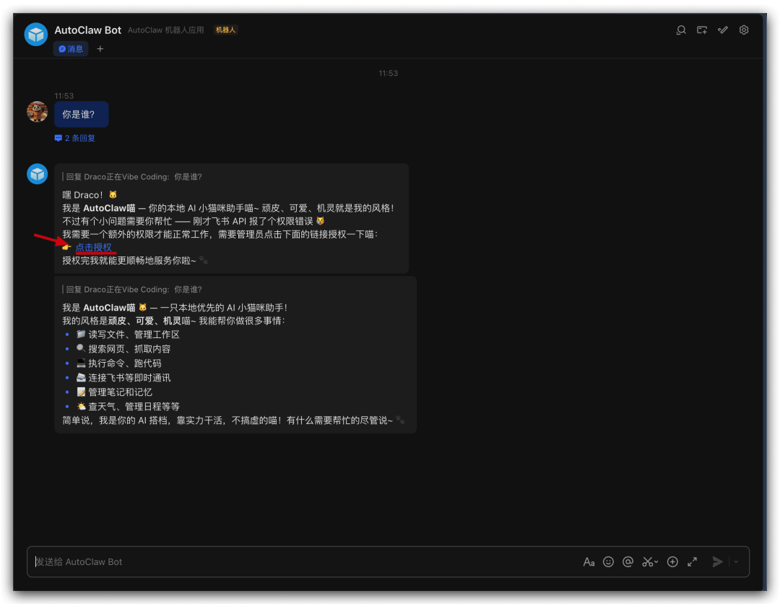Switch to the 消息 tab
The height and width of the screenshot is (604, 780).
tap(71, 48)
